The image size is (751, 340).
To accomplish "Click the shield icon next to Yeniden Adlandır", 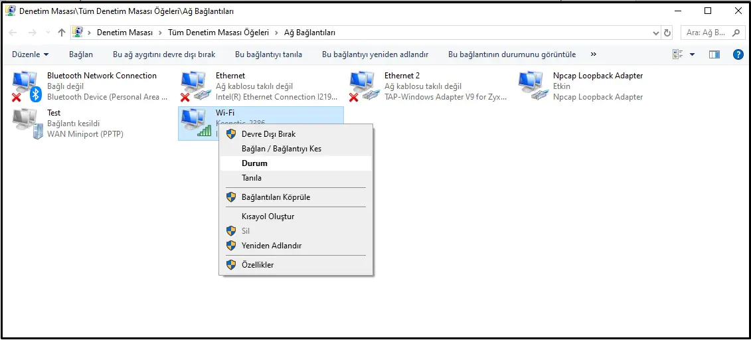I will pyautogui.click(x=231, y=246).
